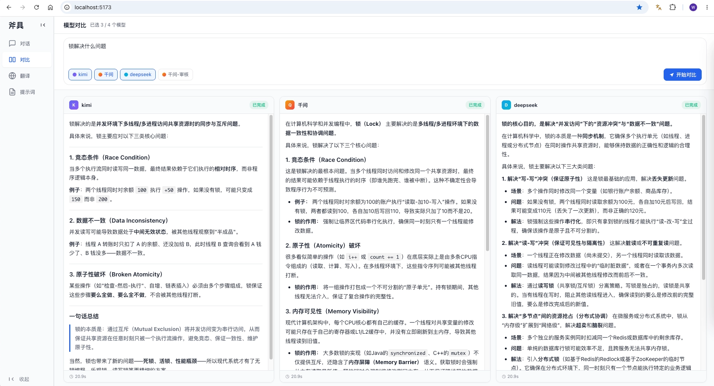Viewport: 714px width, 386px height.
Task: Click inline code 'count += 1' in 千问 panel
Action: click(x=384, y=257)
